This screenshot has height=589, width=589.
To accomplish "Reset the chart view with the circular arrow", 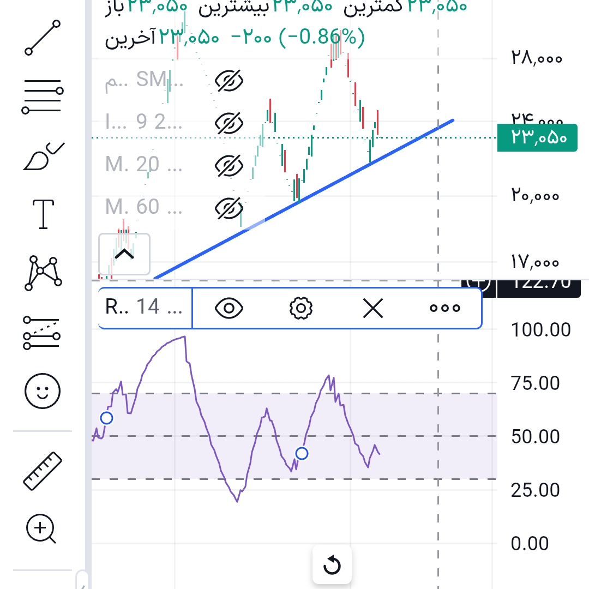I will pyautogui.click(x=332, y=566).
